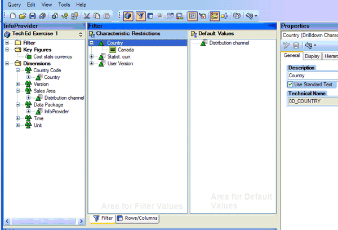Expand User Version restriction node
The image size is (338, 230).
pos(91,64)
